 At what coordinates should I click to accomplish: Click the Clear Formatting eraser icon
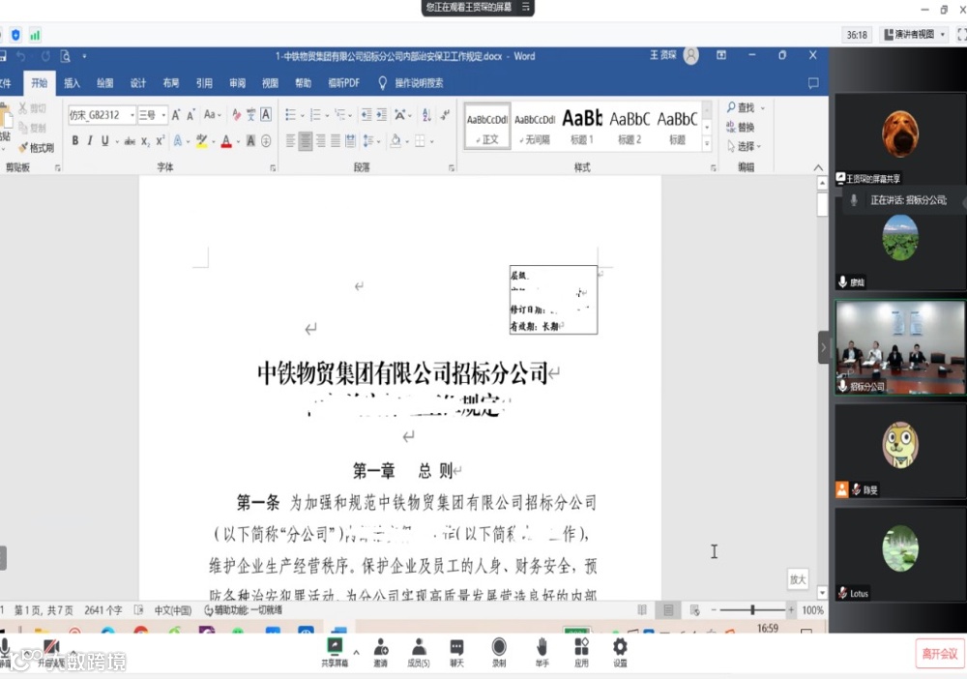click(236, 115)
